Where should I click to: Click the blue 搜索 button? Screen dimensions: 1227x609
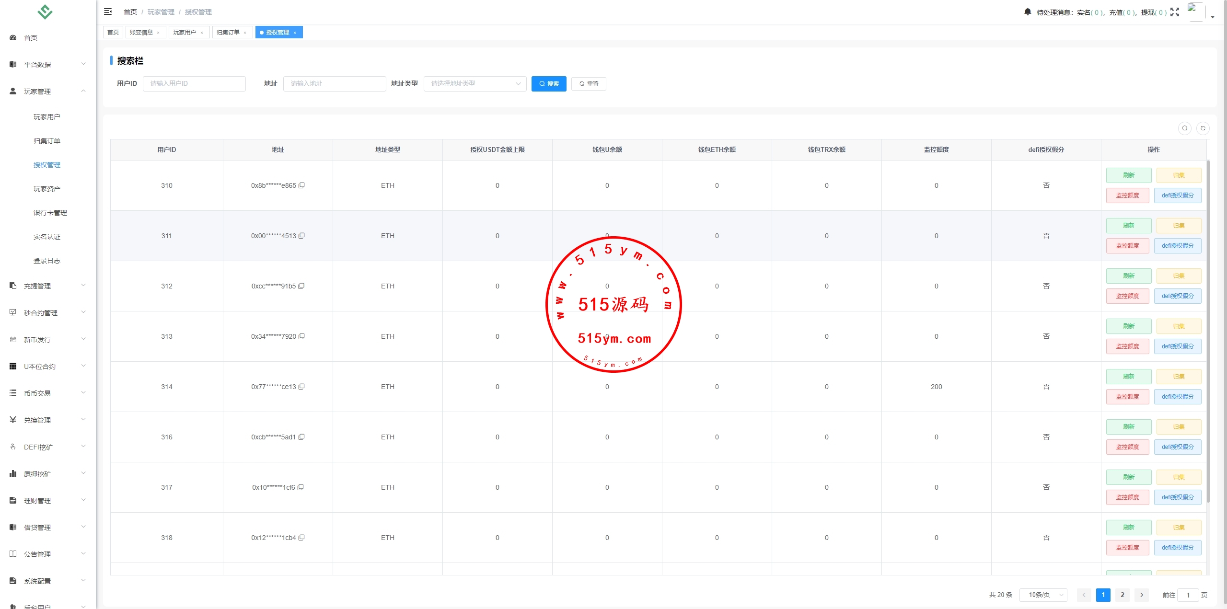549,84
